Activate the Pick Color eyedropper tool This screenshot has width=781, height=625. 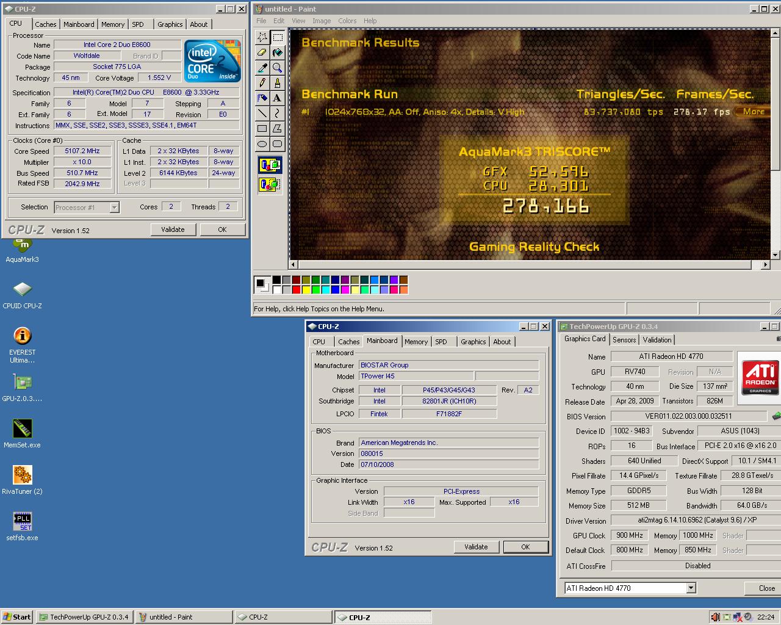point(262,68)
